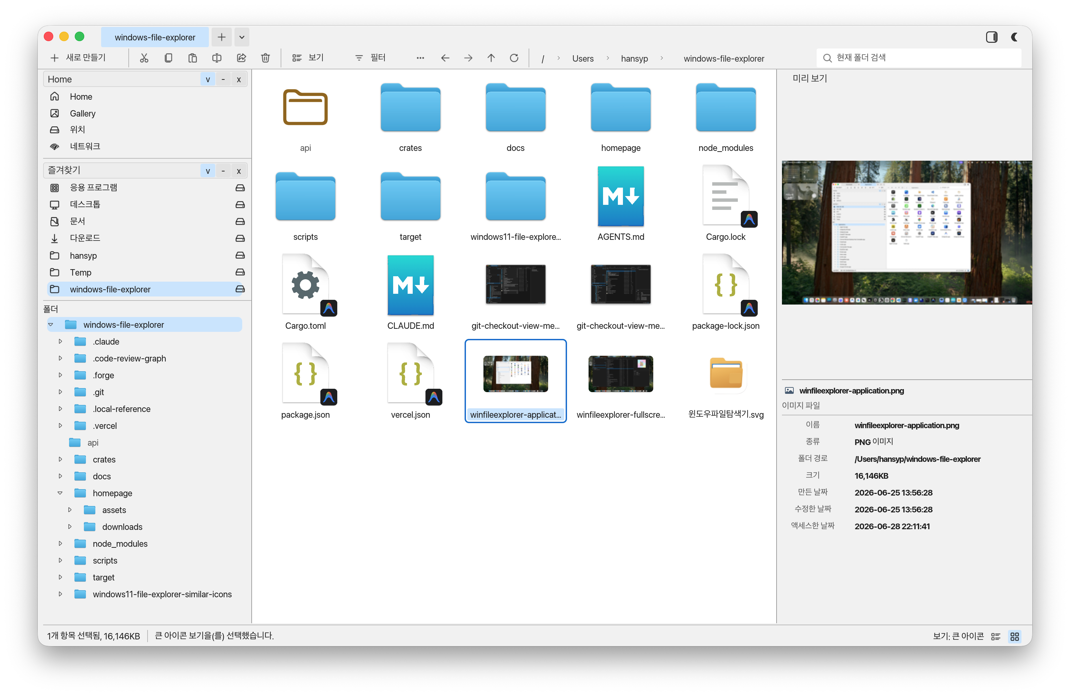Open the 보기 view menu
This screenshot has width=1070, height=696.
tap(308, 58)
